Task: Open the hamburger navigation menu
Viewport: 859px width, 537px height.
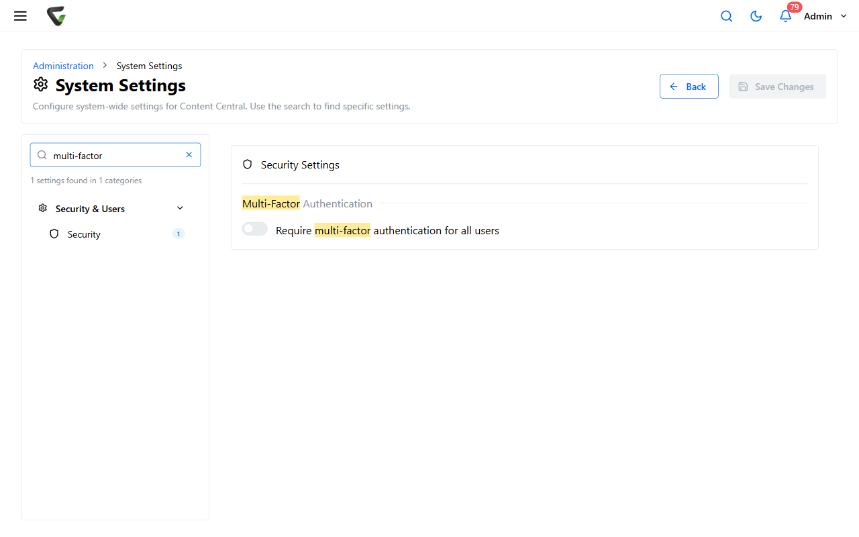Action: [x=20, y=16]
